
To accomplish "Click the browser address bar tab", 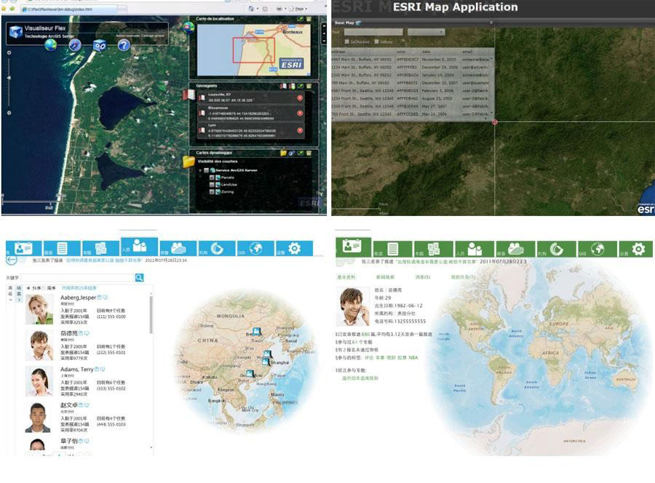I will 69,9.
